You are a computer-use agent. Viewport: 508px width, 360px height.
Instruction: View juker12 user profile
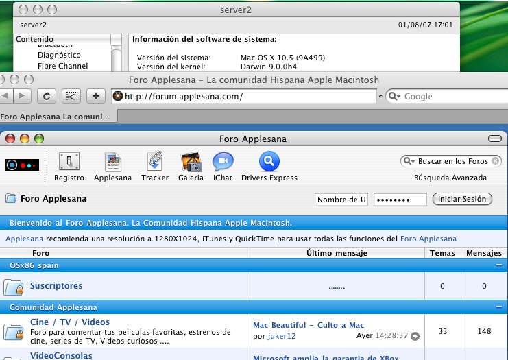pos(282,336)
